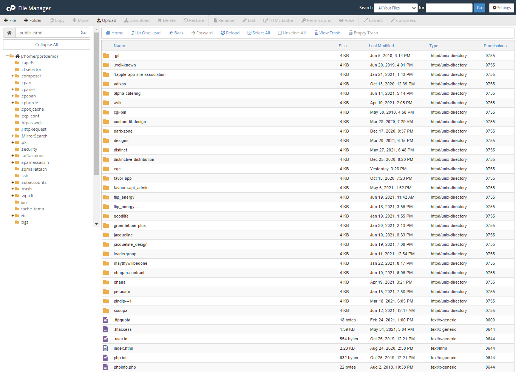Click the folder tree vertical scrollbar
Image resolution: width=516 pixels, height=372 pixels.
point(96,113)
